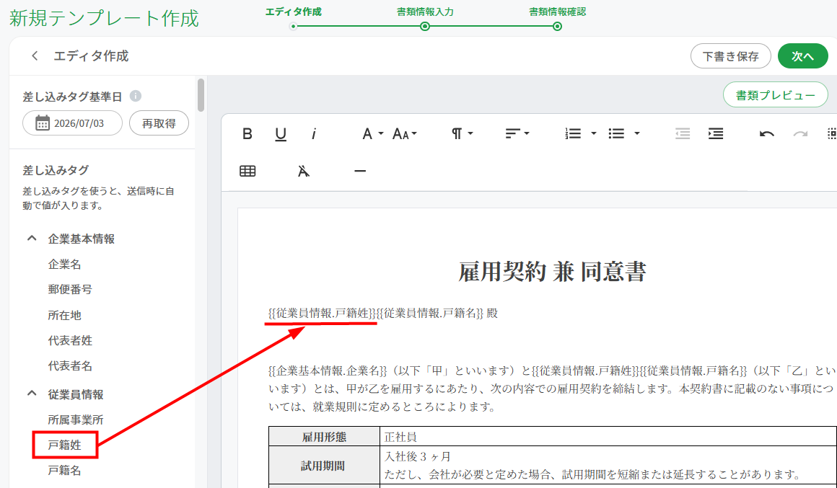Insert the 所在地 merge tag

click(x=65, y=315)
